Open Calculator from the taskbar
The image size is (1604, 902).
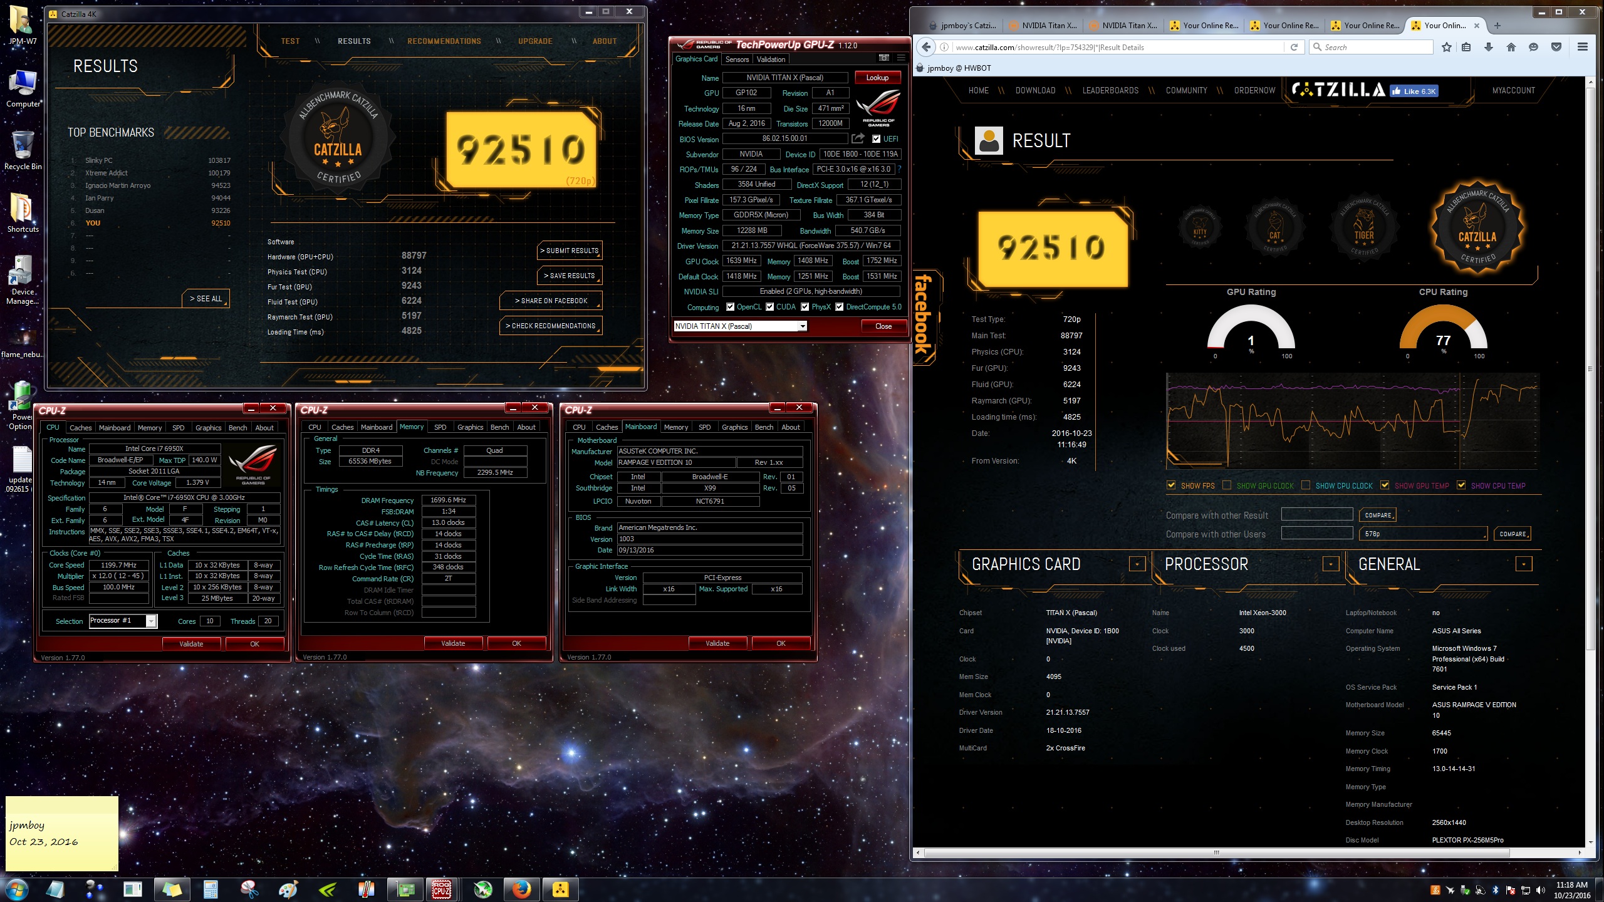tap(211, 889)
